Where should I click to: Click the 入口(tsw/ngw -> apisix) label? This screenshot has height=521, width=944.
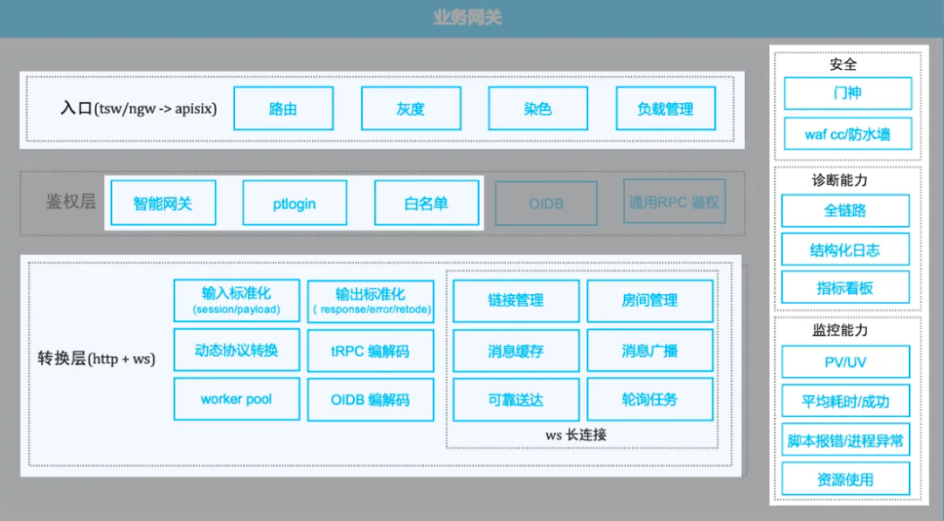[x=138, y=108]
